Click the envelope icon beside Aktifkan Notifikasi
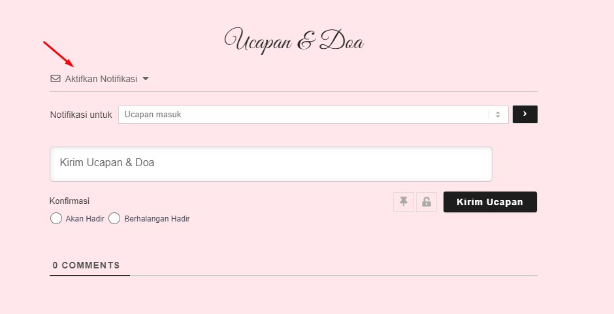Screen dimensions: 614x314 point(56,78)
